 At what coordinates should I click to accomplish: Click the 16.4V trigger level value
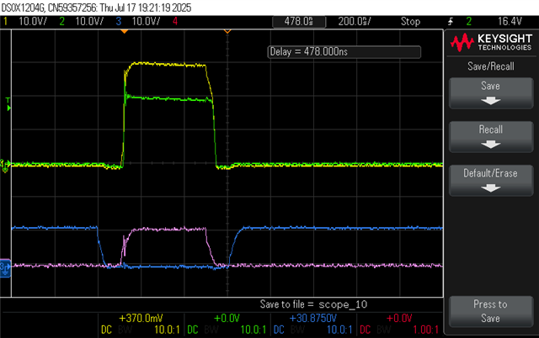pyautogui.click(x=510, y=22)
